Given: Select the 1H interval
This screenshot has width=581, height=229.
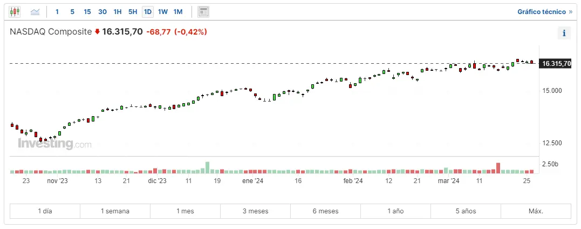Looking at the screenshot, I should 118,11.
